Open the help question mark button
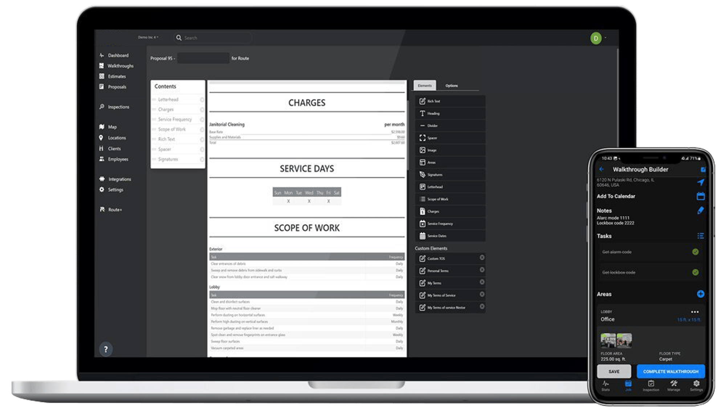Viewport: 726px width, 413px height. tap(106, 349)
